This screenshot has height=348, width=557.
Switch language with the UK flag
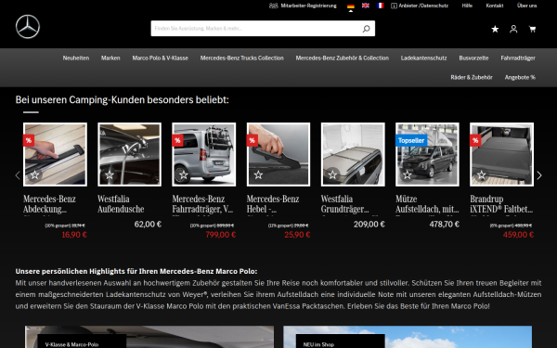(365, 6)
